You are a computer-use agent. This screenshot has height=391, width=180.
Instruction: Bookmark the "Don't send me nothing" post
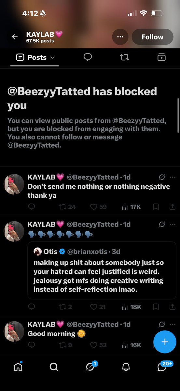pyautogui.click(x=156, y=207)
